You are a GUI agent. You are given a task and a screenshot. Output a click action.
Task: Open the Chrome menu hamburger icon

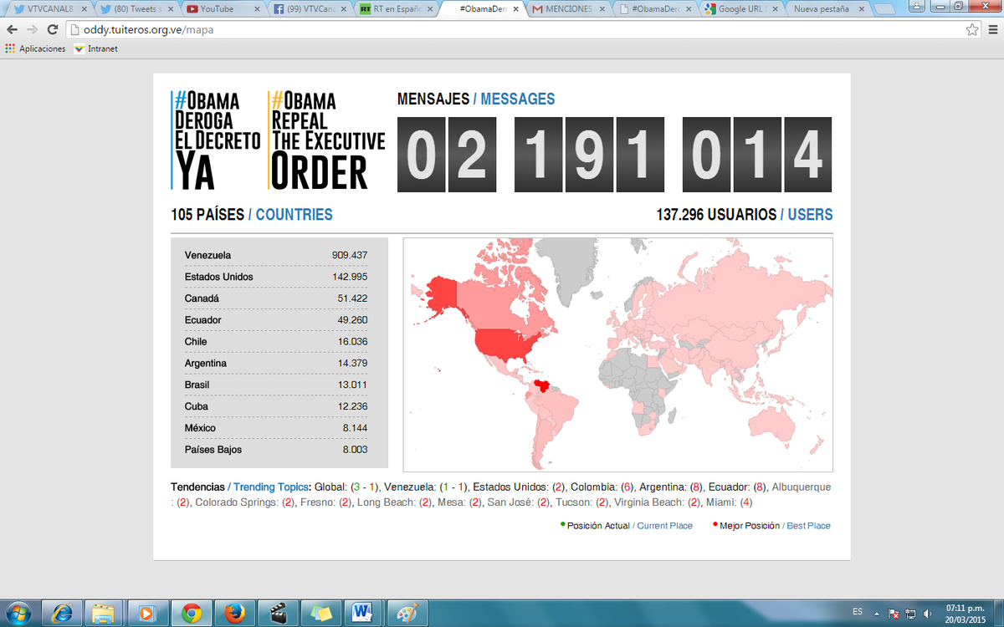point(991,29)
